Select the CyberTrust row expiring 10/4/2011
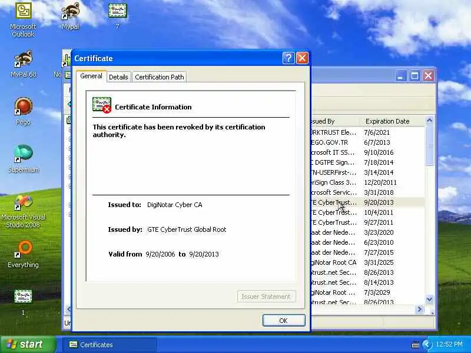 pyautogui.click(x=367, y=212)
